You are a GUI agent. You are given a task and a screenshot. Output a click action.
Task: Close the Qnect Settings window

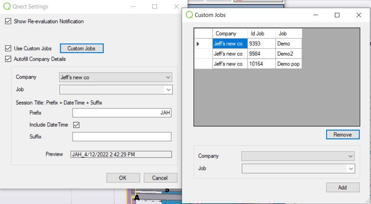(x=176, y=7)
